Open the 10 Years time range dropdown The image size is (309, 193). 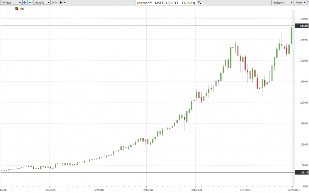pos(11,2)
